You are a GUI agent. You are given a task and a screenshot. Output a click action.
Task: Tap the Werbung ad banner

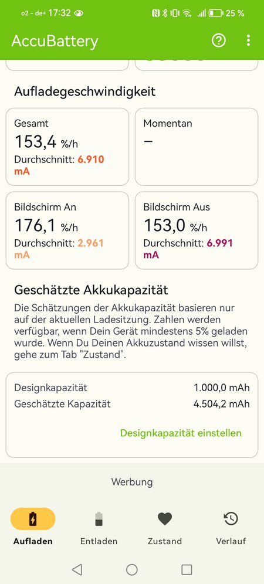[x=132, y=482]
